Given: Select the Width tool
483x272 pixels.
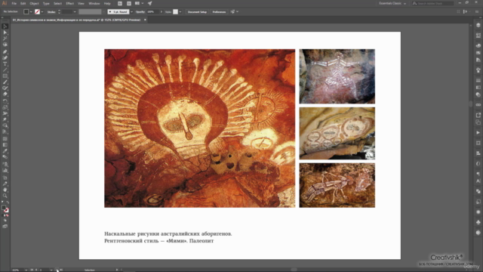Looking at the screenshot, I should tap(5, 113).
